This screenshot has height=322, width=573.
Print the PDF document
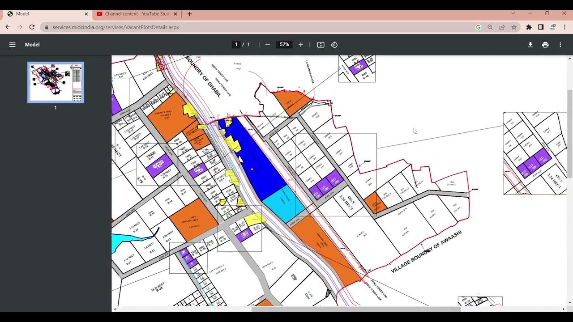click(x=545, y=45)
